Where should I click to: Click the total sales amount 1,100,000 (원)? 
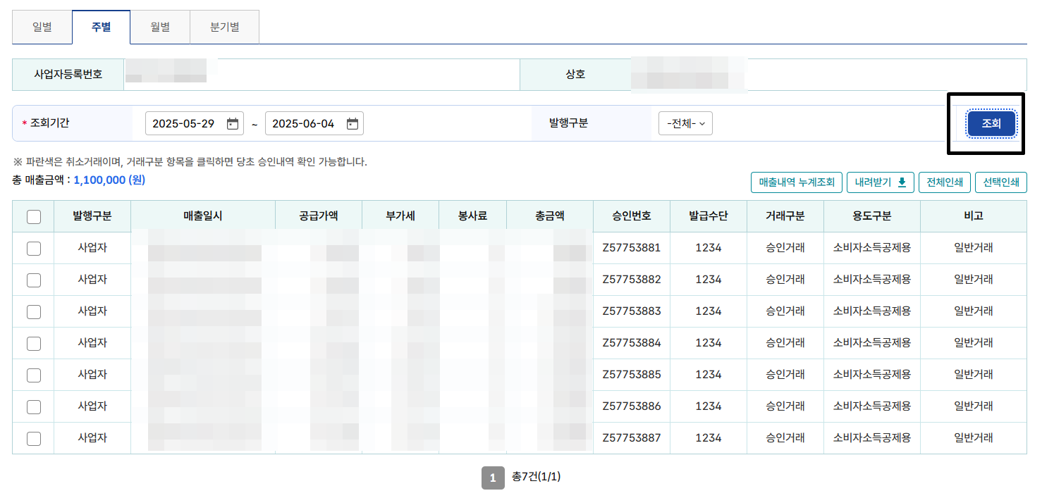109,180
